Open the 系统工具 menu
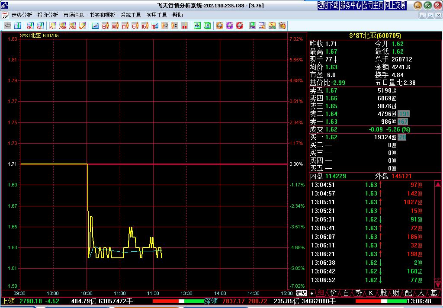The height and width of the screenshot is (308, 443). [131, 15]
